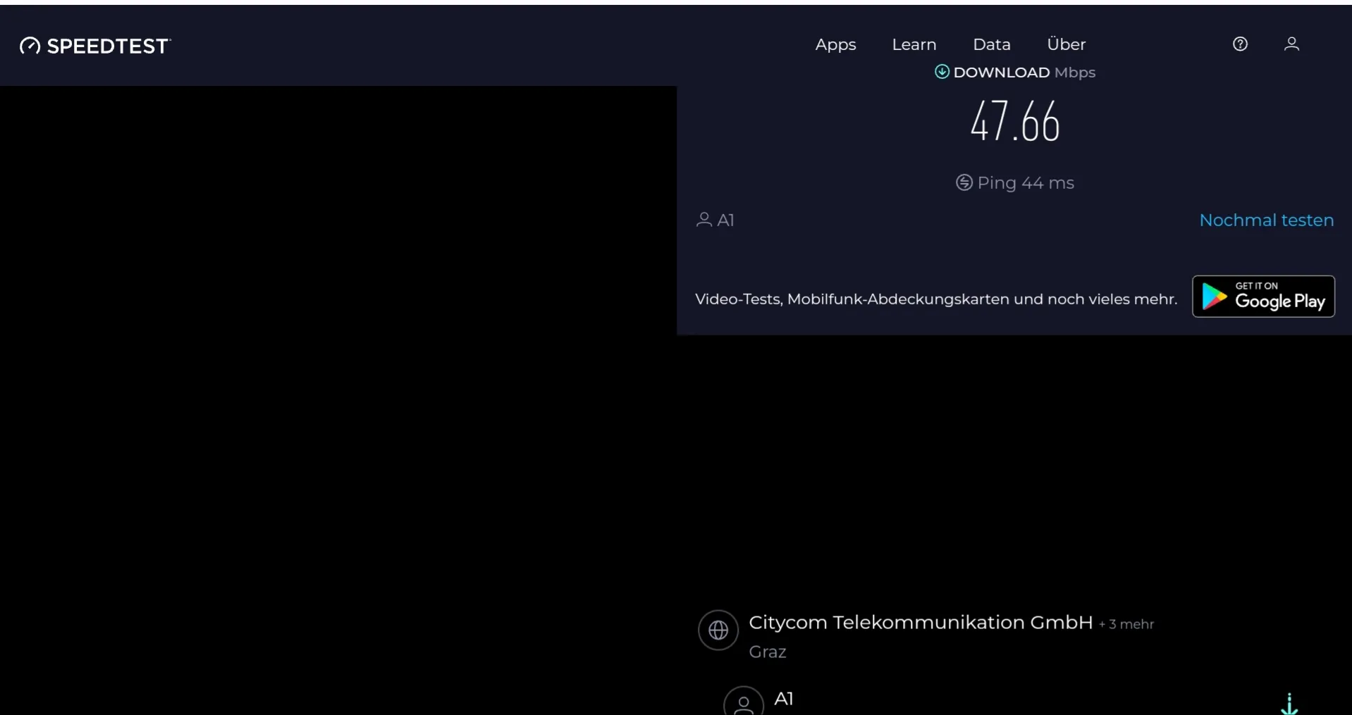
Task: Open the user account profile icon
Action: [x=1291, y=44]
